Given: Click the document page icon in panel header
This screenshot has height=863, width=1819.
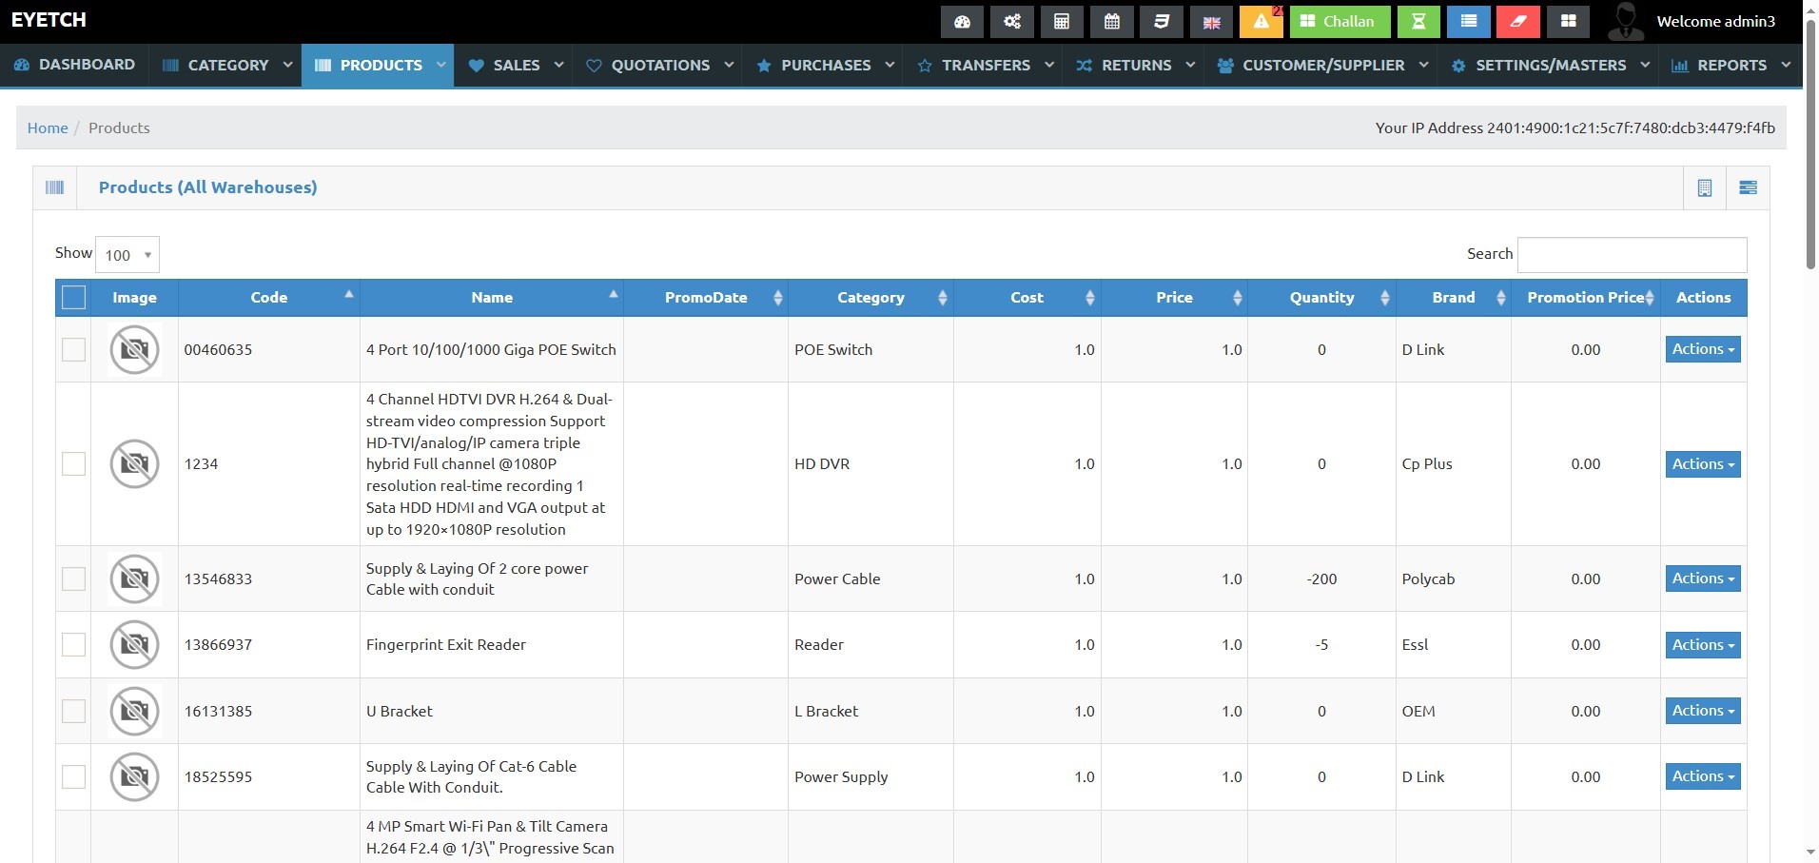Looking at the screenshot, I should (1705, 187).
